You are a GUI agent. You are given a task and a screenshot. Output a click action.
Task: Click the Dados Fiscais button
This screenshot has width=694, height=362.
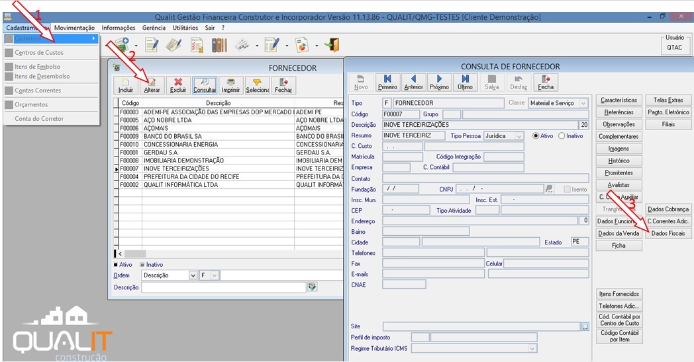668,233
